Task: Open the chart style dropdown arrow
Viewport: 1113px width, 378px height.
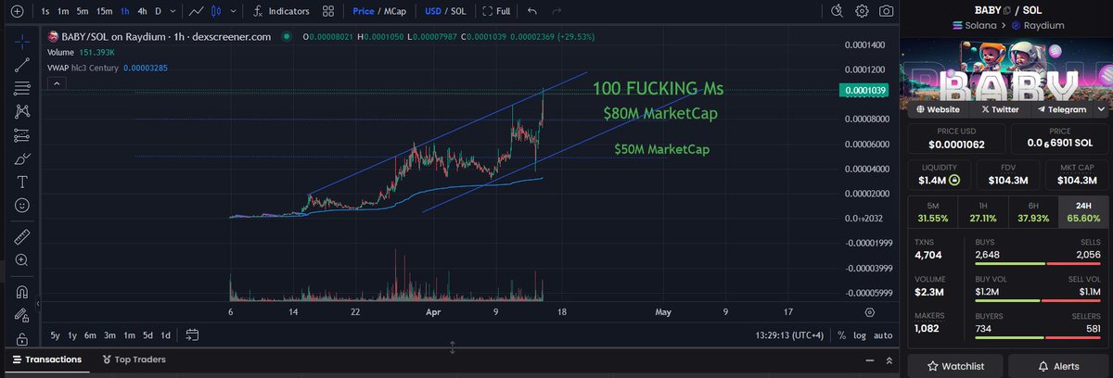Action: (x=232, y=11)
